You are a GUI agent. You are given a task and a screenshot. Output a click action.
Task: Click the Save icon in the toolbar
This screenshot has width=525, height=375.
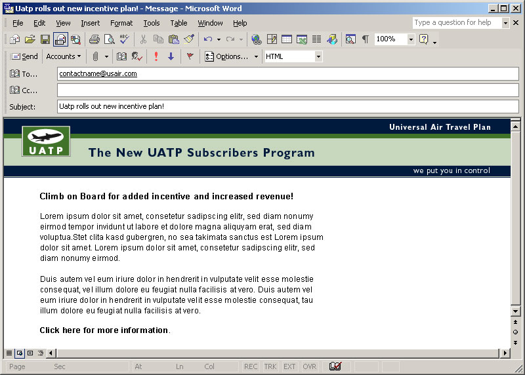pos(45,39)
